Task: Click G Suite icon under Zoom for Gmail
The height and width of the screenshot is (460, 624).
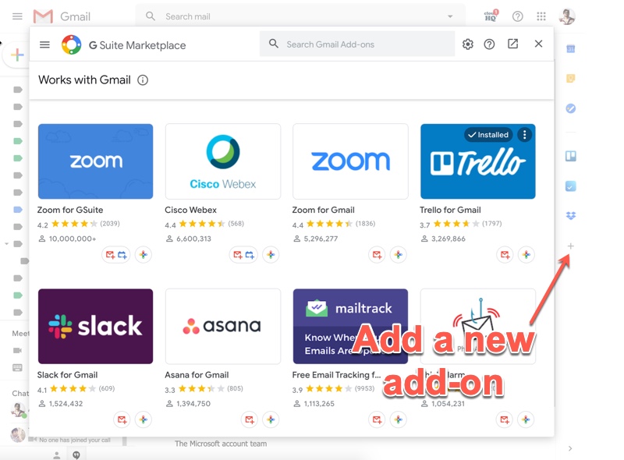Action: [x=399, y=255]
